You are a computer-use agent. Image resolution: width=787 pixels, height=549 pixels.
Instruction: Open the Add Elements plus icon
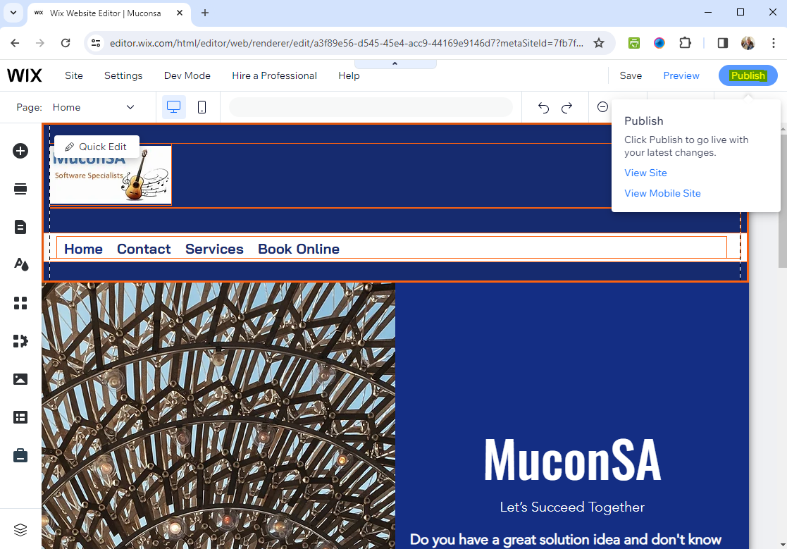pyautogui.click(x=20, y=151)
